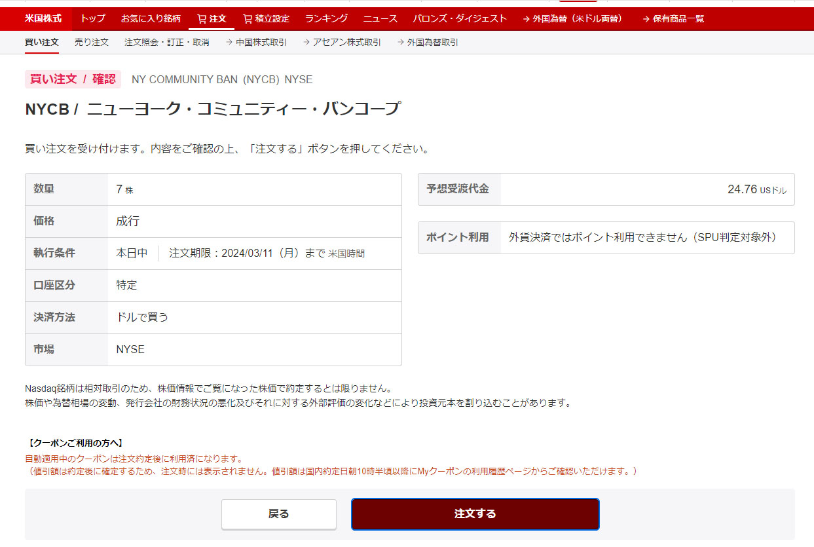Open the トップ menu item
The image size is (814, 547).
92,18
